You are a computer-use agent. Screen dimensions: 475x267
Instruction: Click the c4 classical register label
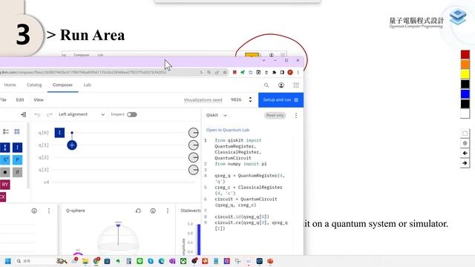click(46, 182)
